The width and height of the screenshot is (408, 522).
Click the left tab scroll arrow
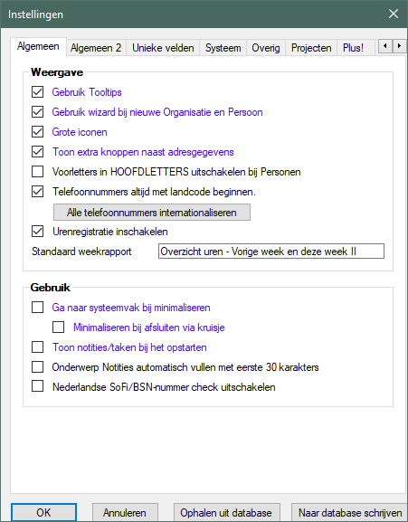coord(385,46)
